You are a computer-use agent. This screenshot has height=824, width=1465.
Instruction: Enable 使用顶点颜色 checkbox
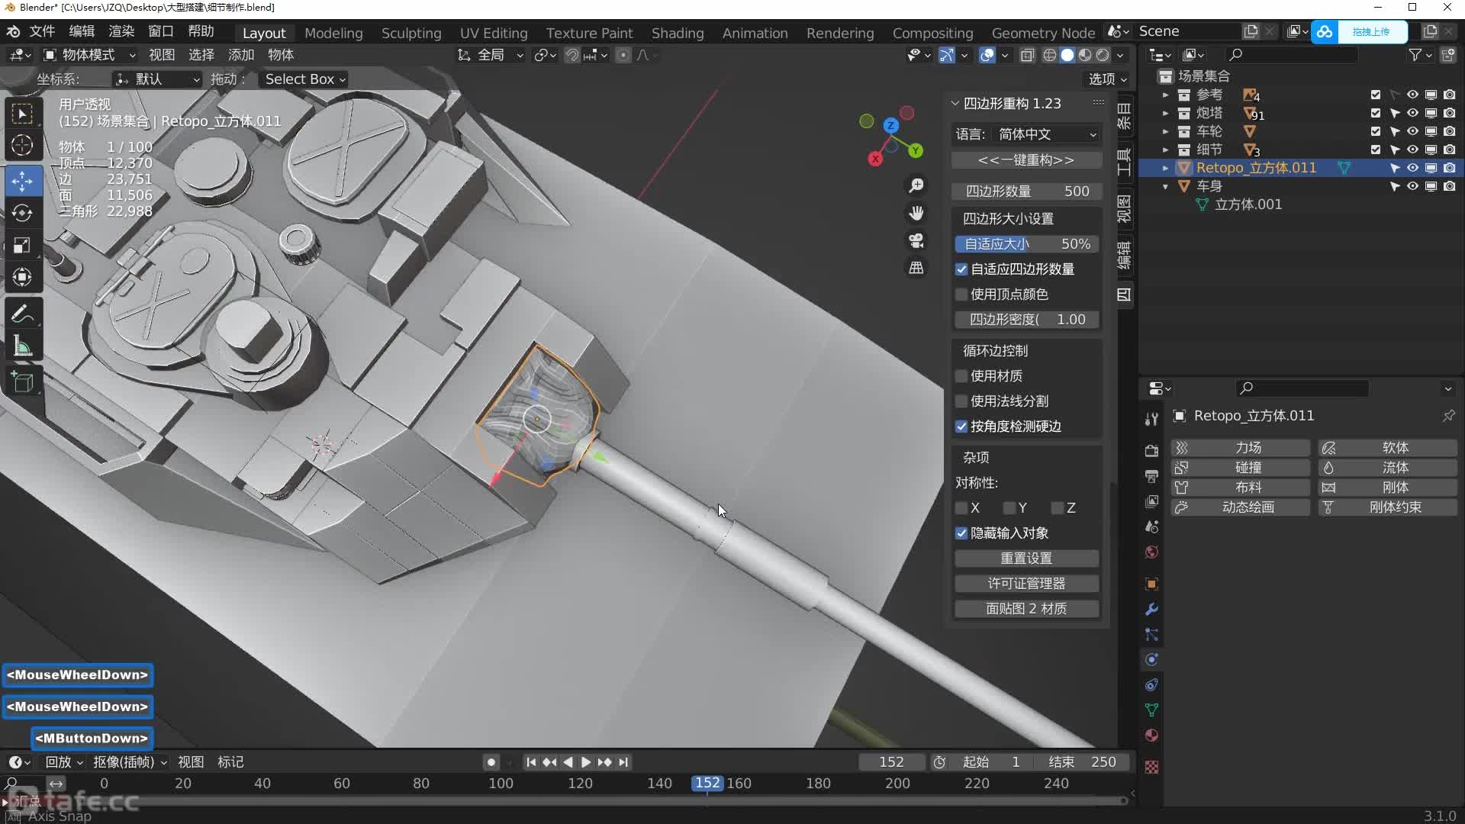pos(961,295)
